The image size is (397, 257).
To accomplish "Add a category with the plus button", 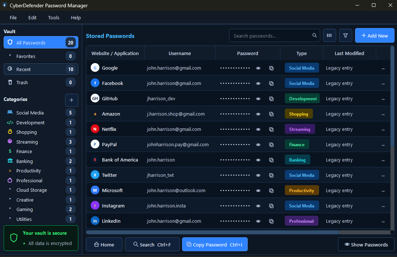I will [x=71, y=100].
